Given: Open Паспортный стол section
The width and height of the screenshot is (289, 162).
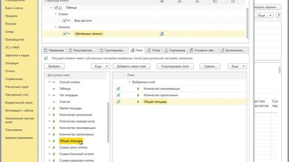Looking at the screenshot, I should tap(17, 95).
